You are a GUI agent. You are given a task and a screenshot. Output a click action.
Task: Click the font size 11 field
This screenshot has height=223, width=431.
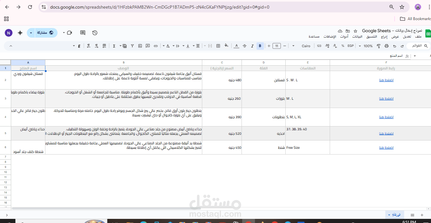click(276, 46)
